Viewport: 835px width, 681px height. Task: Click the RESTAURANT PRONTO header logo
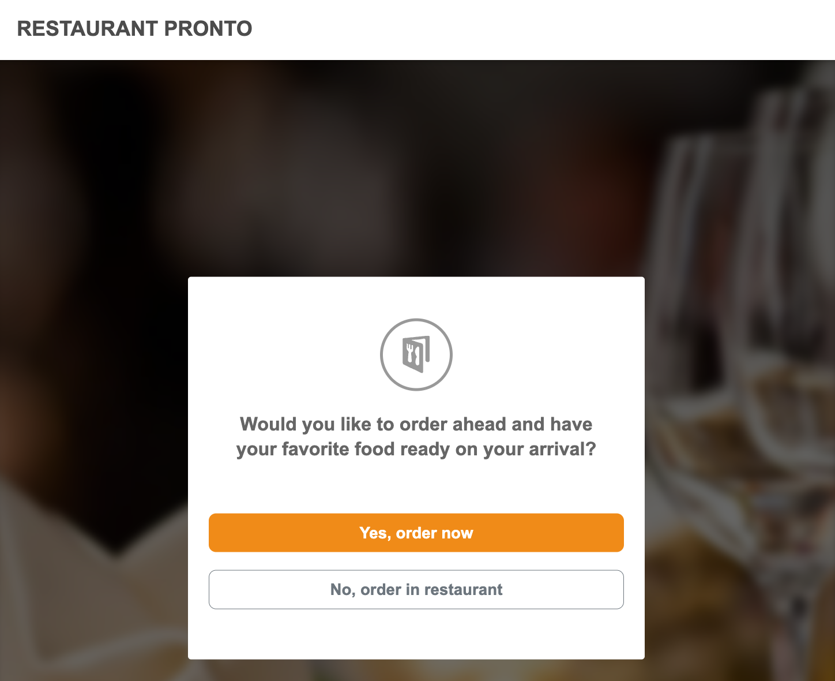pyautogui.click(x=135, y=28)
